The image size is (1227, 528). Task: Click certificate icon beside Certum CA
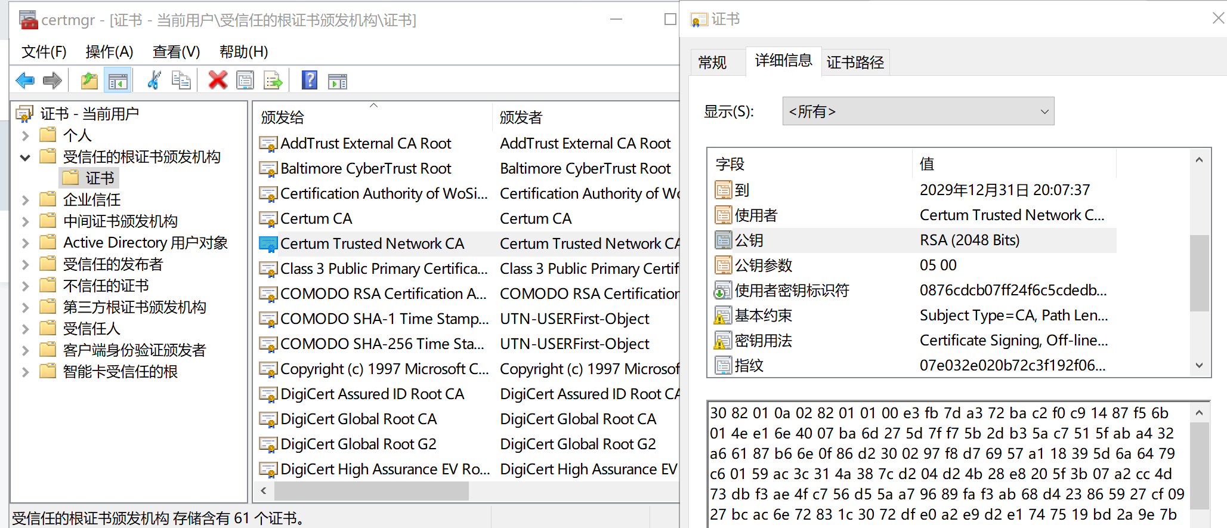point(268,219)
